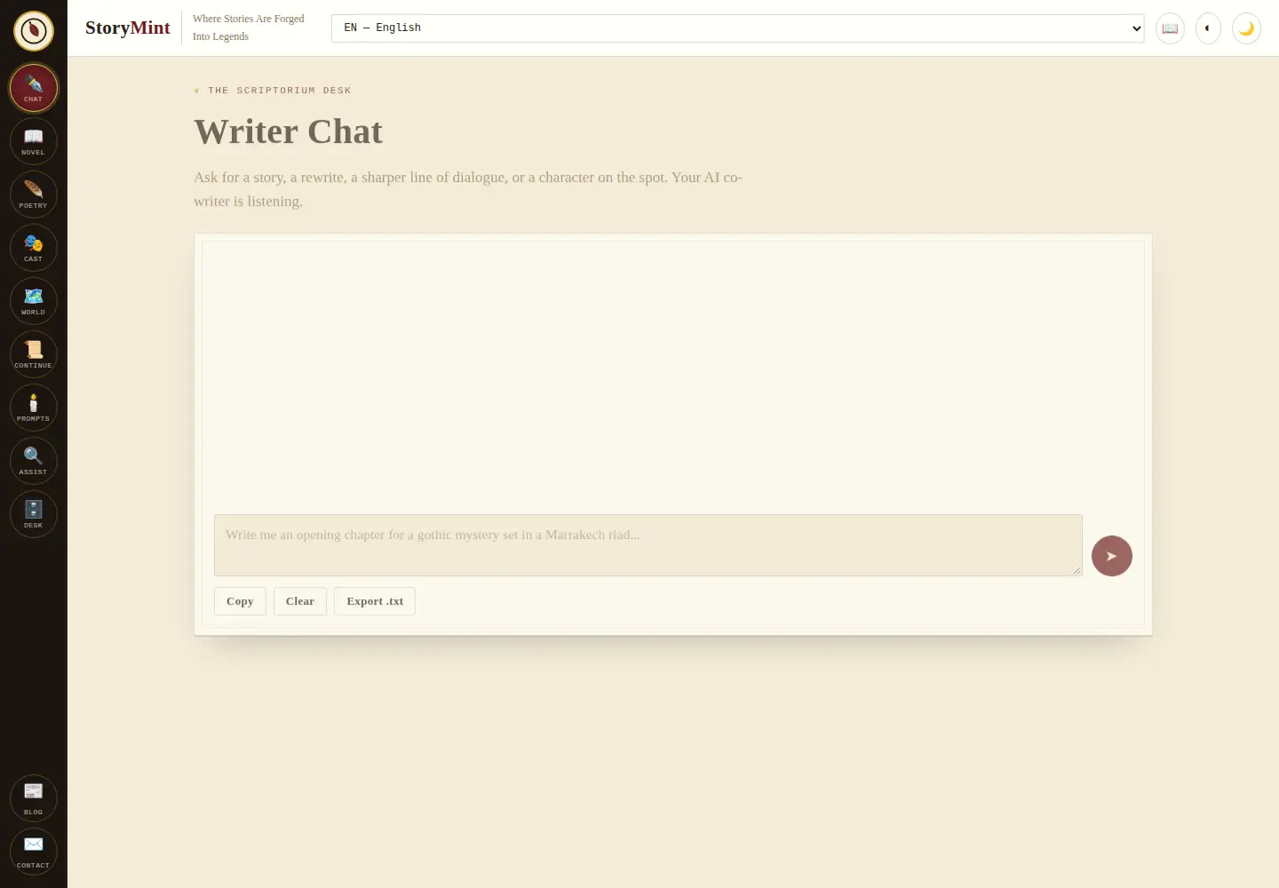Click the Copy button
Image resolution: width=1279 pixels, height=888 pixels.
pyautogui.click(x=240, y=601)
